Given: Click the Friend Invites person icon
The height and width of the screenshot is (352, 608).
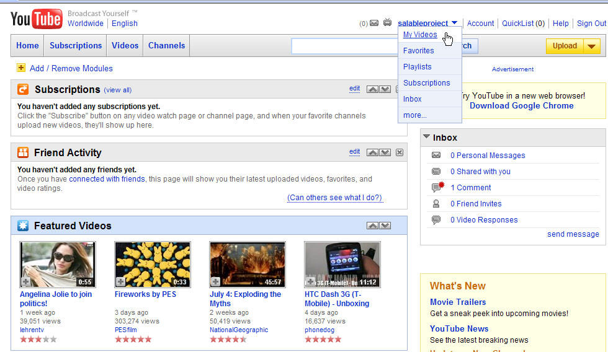Looking at the screenshot, I should click(436, 204).
